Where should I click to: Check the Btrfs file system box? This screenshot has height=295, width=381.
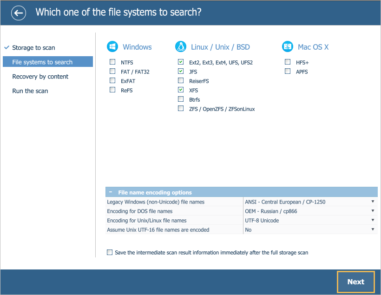click(181, 99)
